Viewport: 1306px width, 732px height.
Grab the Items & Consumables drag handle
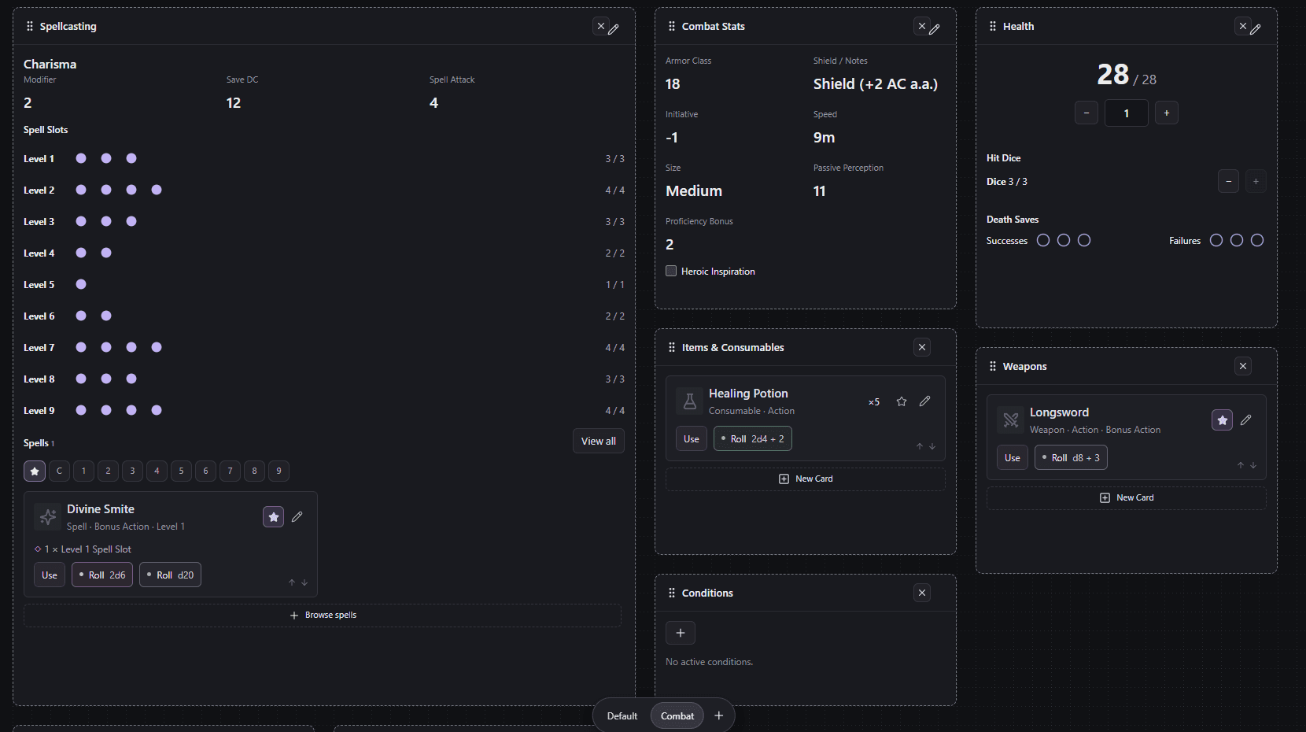click(672, 347)
